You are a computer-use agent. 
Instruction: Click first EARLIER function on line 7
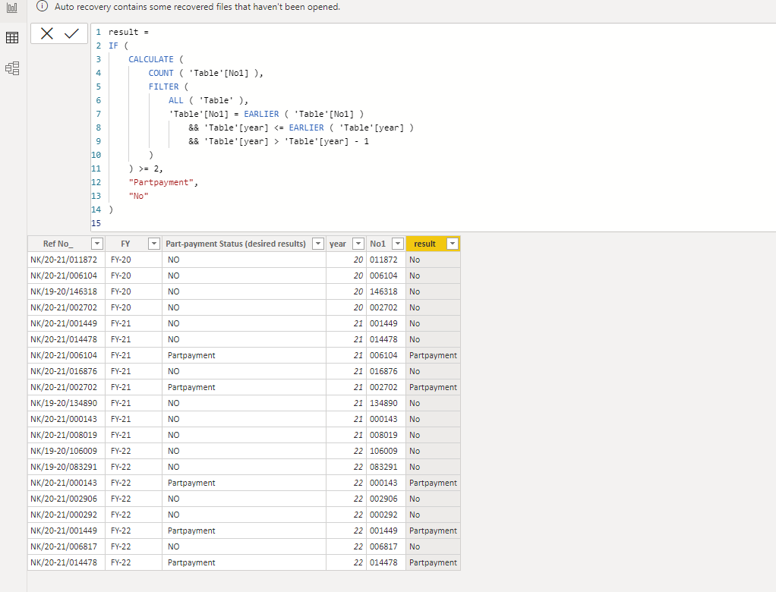coord(261,115)
